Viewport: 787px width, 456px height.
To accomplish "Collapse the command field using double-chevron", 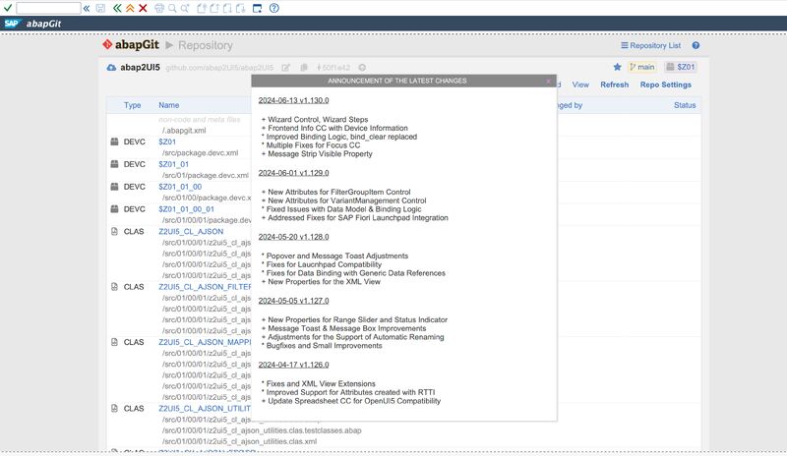I will [x=87, y=8].
